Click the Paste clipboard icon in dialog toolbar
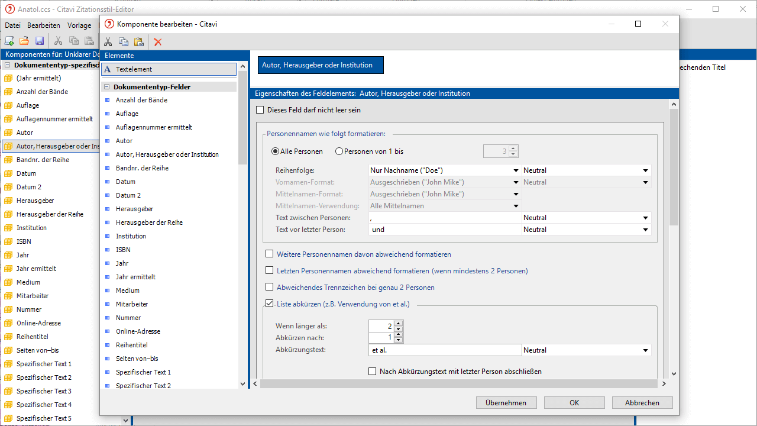The height and width of the screenshot is (426, 757). [139, 41]
